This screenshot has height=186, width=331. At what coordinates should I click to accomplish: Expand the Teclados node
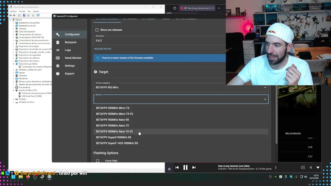click(x=13, y=99)
